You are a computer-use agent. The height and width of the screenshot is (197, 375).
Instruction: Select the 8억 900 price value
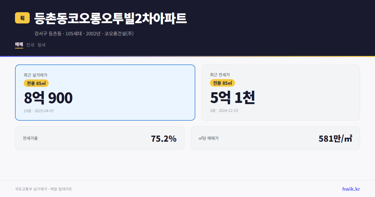coord(48,98)
